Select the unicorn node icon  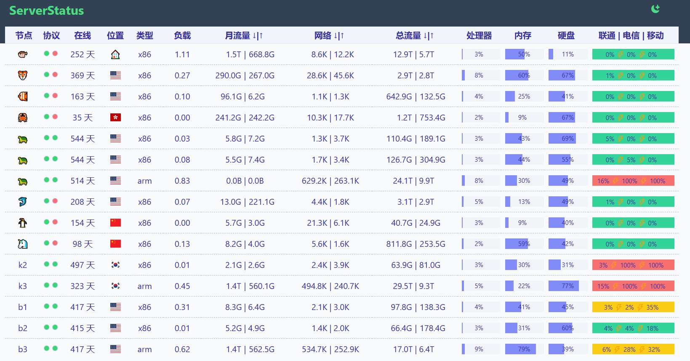pyautogui.click(x=23, y=244)
